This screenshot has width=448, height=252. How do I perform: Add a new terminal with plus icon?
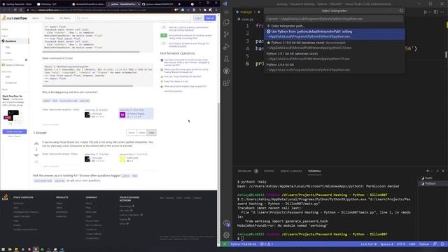pos(428,171)
